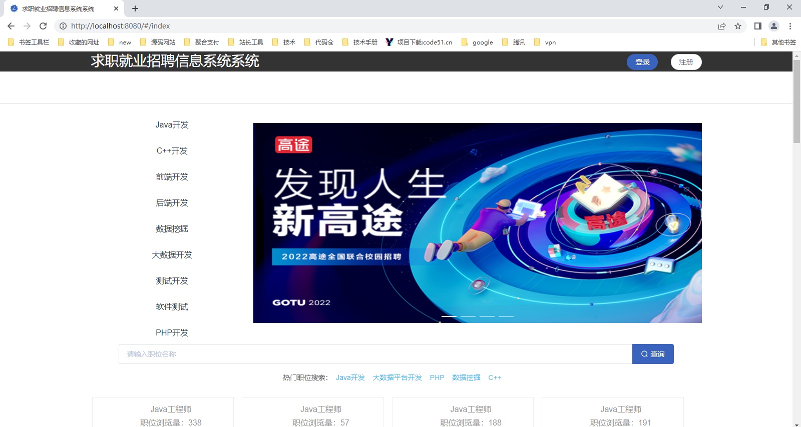This screenshot has width=801, height=427.
Task: Open Java工程师 card with 338 views
Action: [163, 412]
